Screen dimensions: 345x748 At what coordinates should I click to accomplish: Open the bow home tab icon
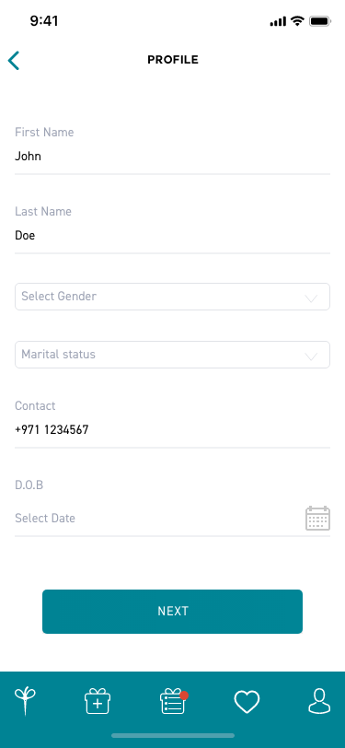[x=25, y=701]
